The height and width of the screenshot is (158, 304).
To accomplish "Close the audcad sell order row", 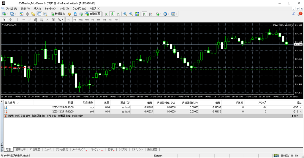I will [x=301, y=112].
